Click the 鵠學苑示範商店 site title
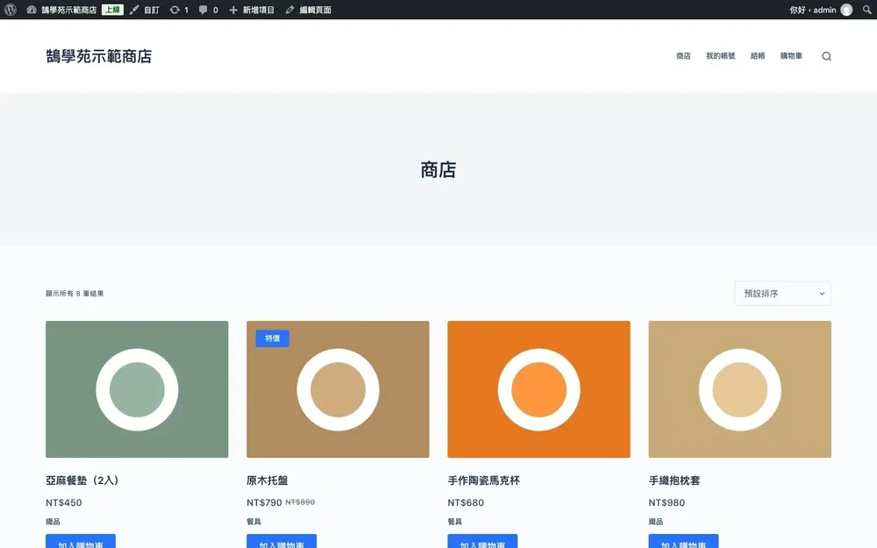 click(99, 56)
